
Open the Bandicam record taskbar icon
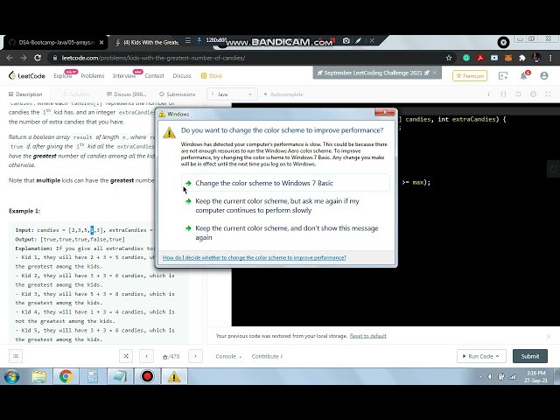pyautogui.click(x=147, y=376)
